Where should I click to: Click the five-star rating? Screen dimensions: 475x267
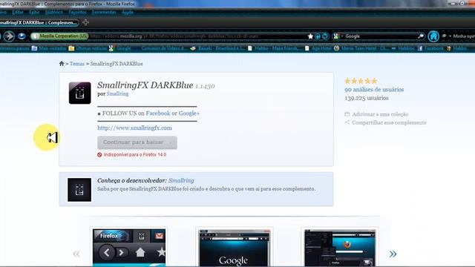pyautogui.click(x=361, y=81)
